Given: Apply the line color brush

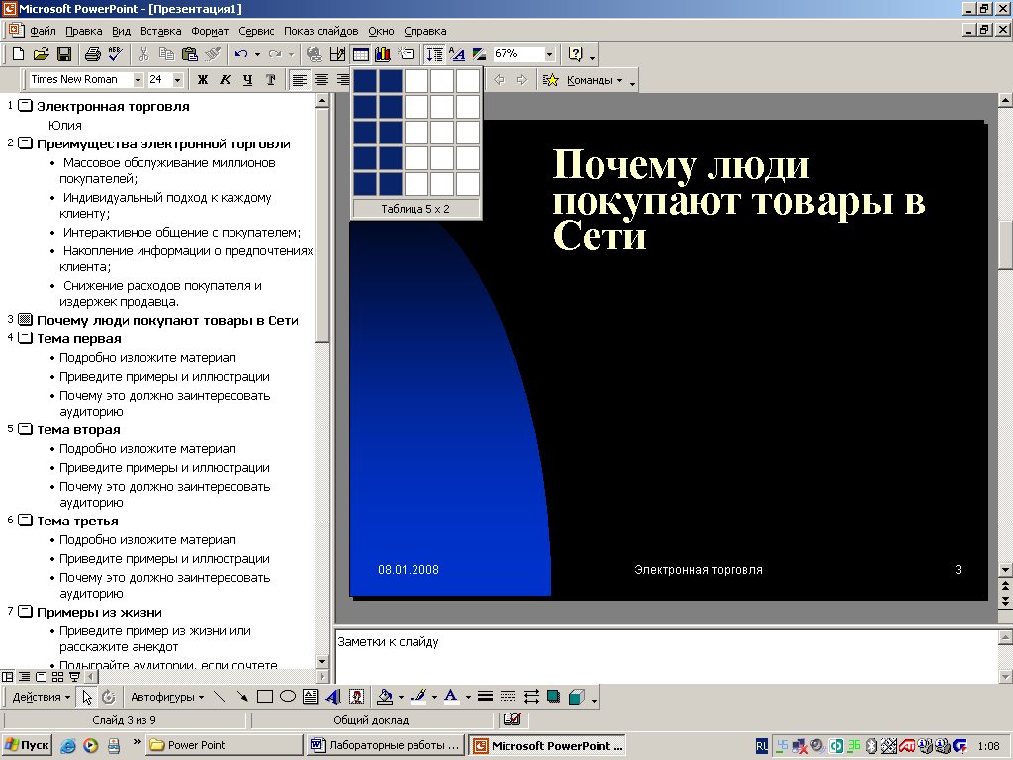Looking at the screenshot, I should (x=418, y=697).
